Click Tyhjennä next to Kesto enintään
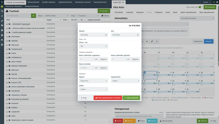The width and height of the screenshot is (219, 124). 103,68
